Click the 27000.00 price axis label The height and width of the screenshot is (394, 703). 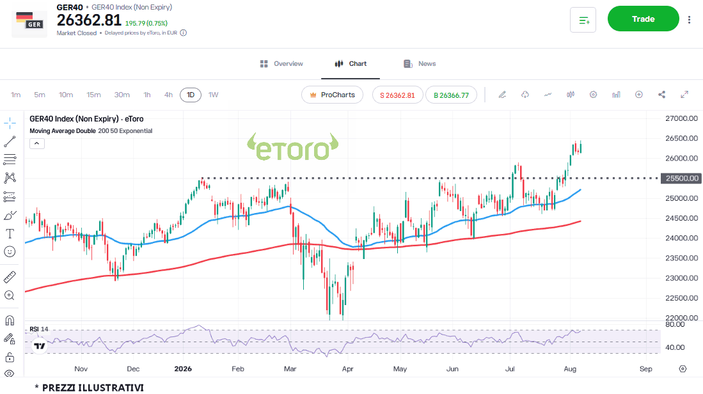[x=681, y=118]
